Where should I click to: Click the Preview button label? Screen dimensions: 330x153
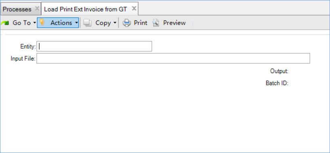174,22
